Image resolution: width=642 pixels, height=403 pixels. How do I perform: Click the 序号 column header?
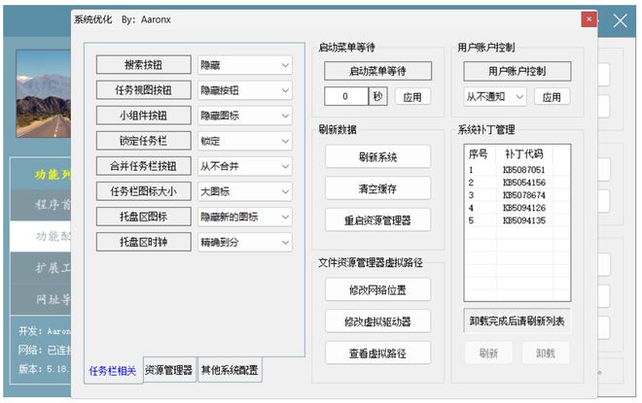(x=480, y=154)
